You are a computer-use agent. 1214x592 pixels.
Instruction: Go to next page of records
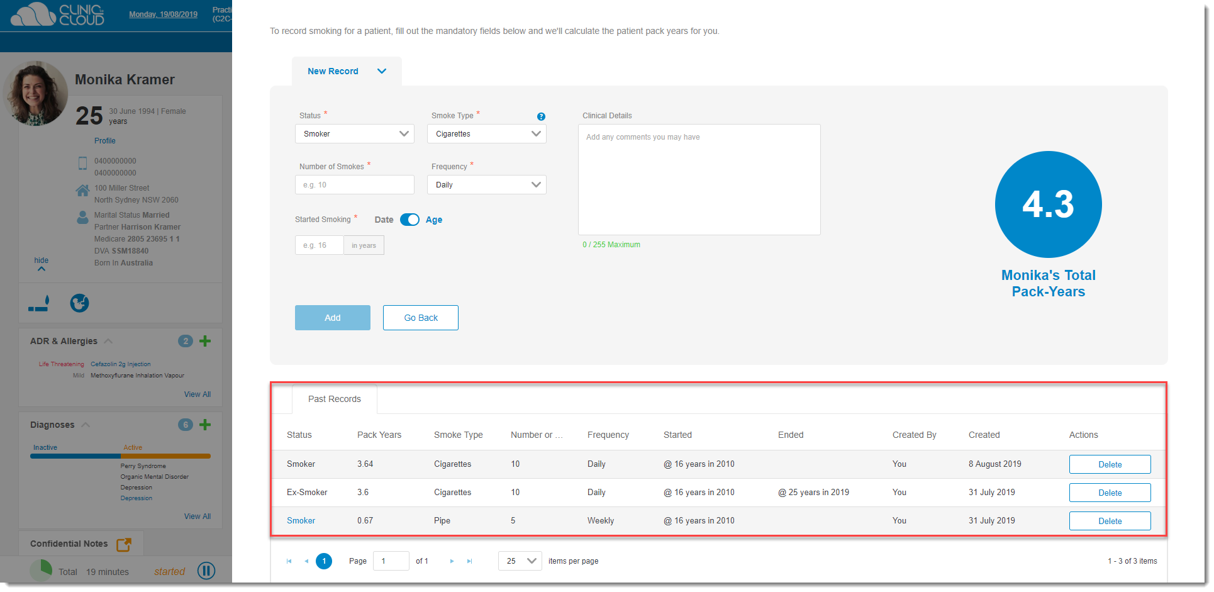point(452,561)
